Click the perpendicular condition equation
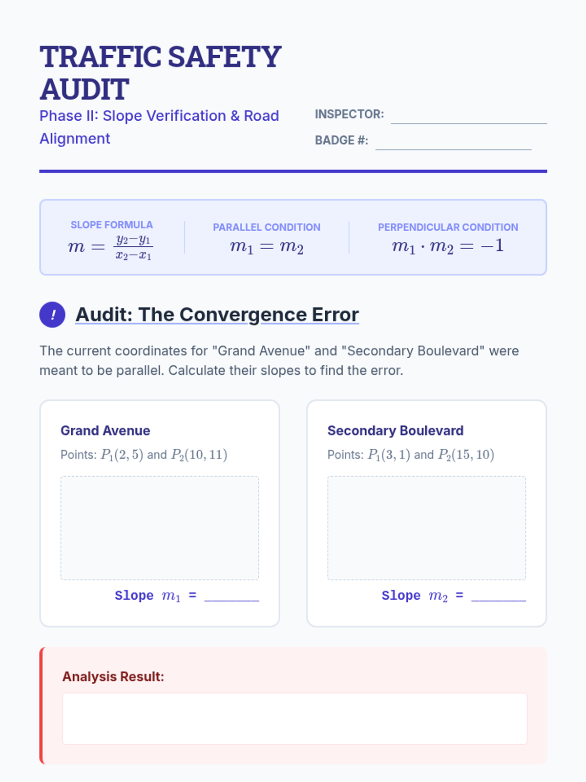 tap(448, 246)
